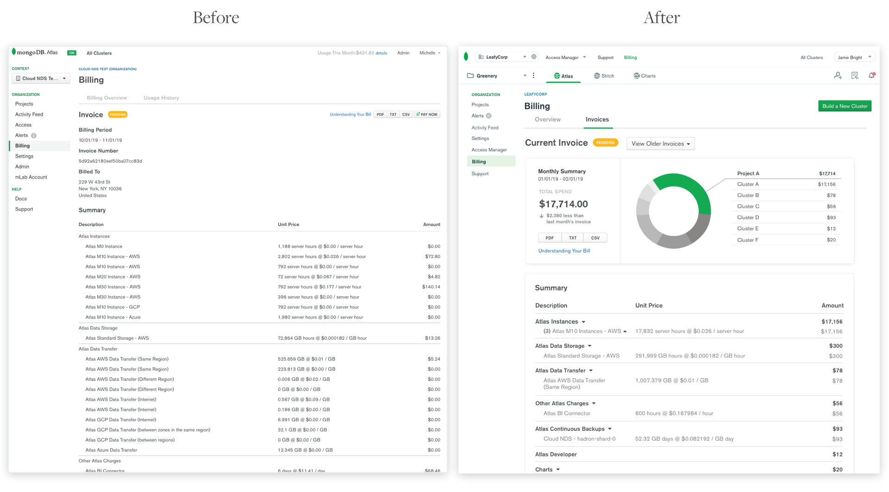The image size is (889, 492).
Task: Open Understanding Your Bill link in After window
Action: pos(564,251)
